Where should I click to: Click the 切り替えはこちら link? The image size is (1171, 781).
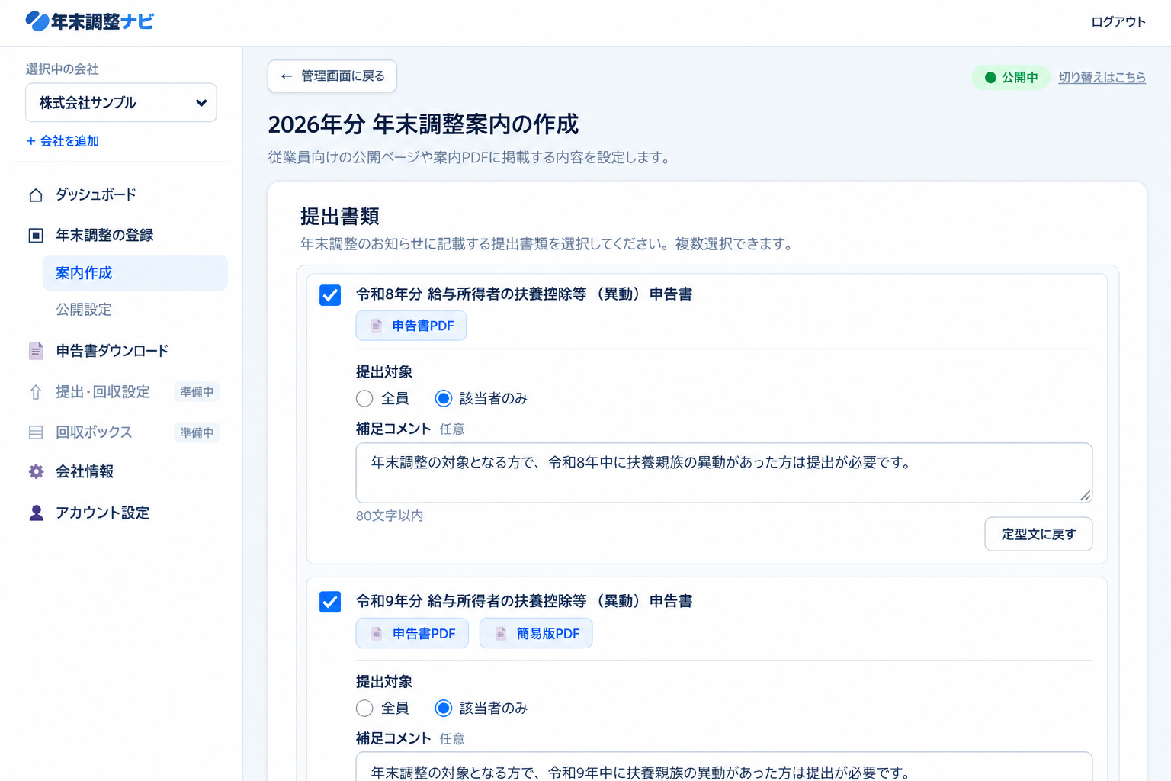1102,78
